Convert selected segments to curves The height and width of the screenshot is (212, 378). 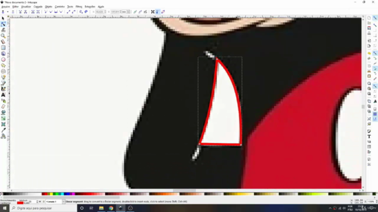[x=73, y=12]
